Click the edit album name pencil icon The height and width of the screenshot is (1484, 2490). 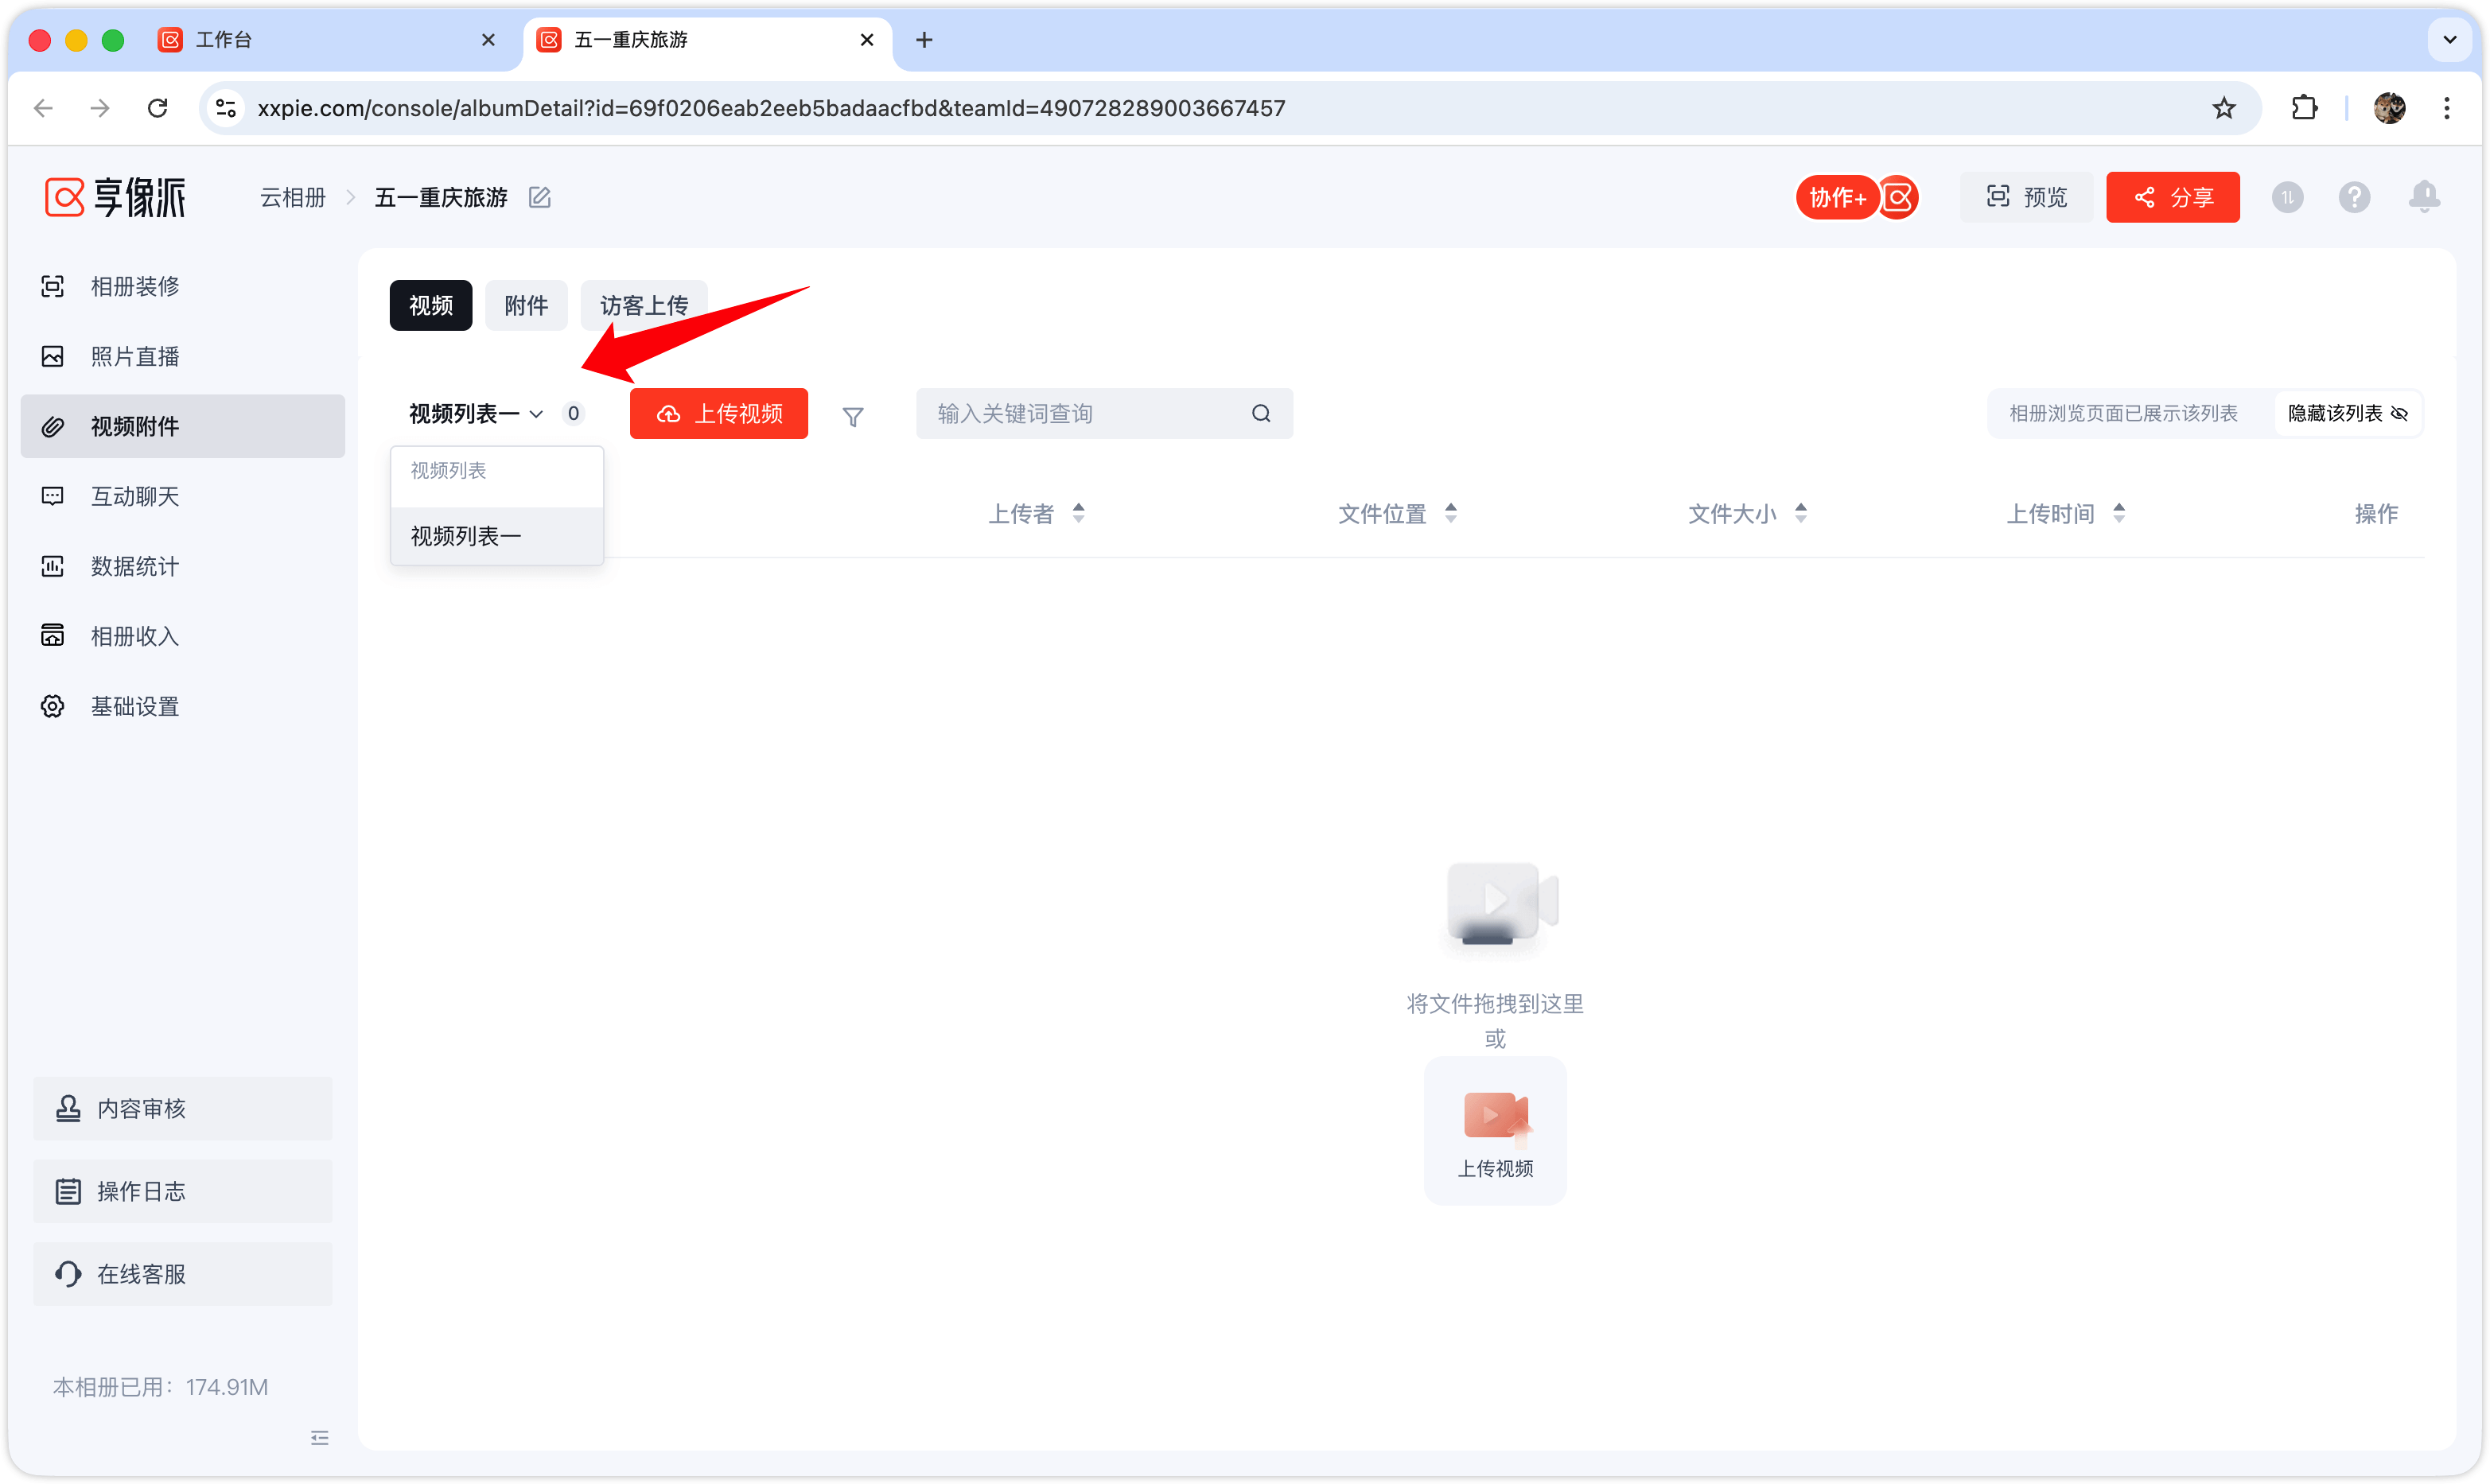539,197
